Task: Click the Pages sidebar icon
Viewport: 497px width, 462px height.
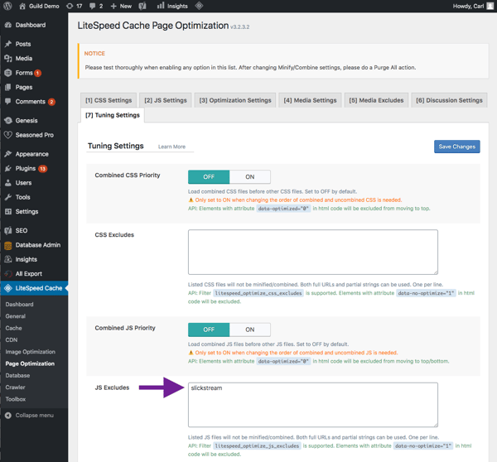Action: click(x=8, y=87)
